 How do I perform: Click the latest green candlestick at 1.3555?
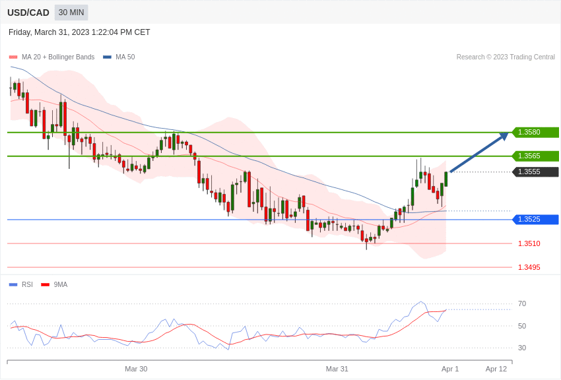[x=446, y=179]
